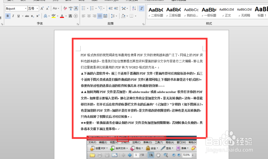268x159 pixels.
Task: Toggle Subscript formatting
Action: [32, 16]
